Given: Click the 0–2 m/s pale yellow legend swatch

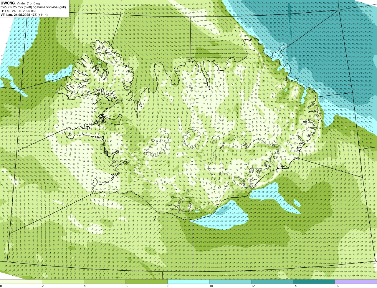Looking at the screenshot, I should 21,282.
